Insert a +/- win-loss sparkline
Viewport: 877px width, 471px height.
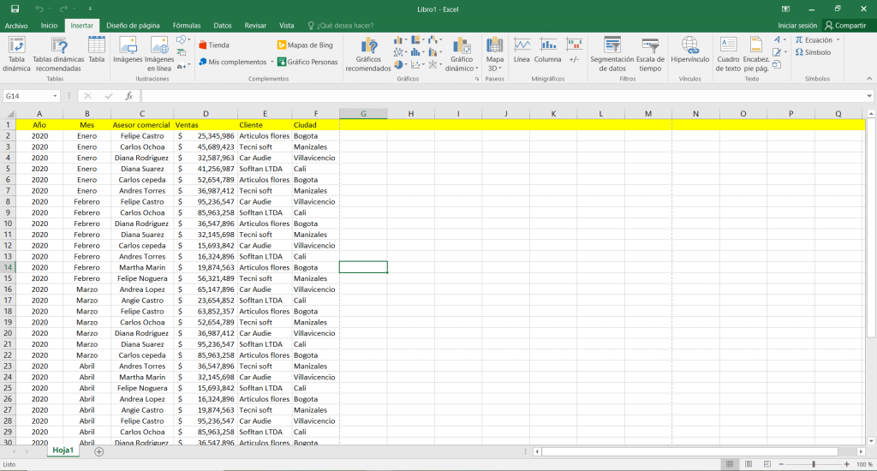point(574,51)
